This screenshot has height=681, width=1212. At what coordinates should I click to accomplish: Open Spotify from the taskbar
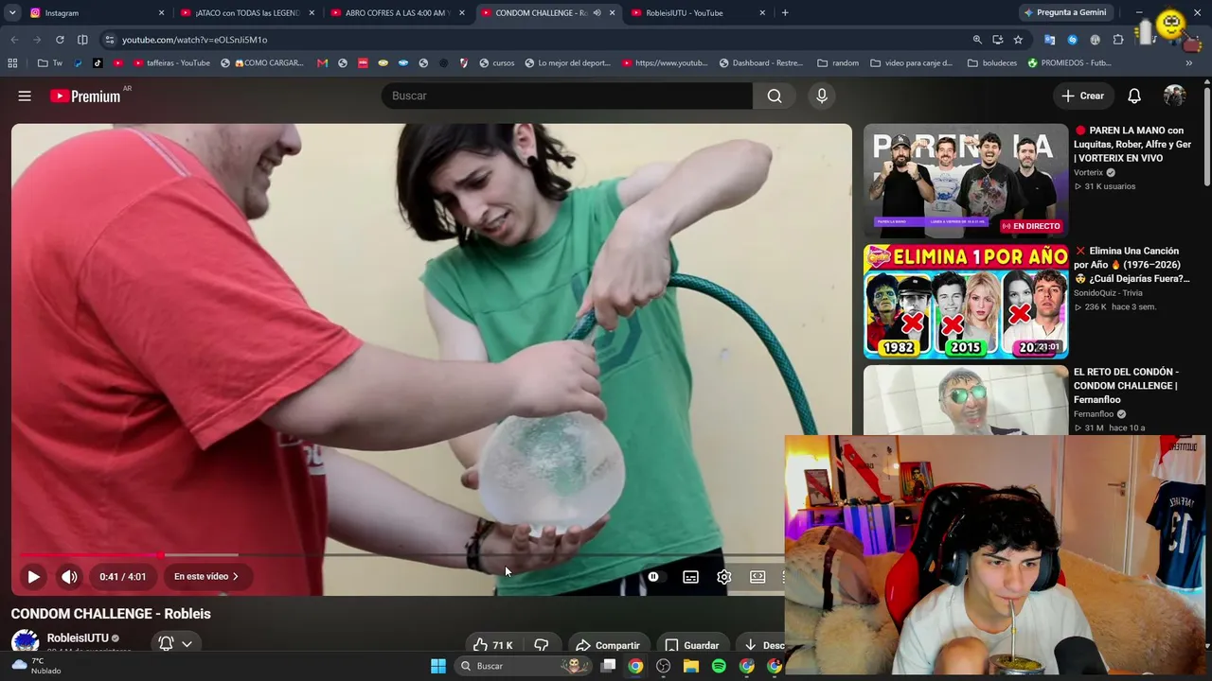pos(719,666)
